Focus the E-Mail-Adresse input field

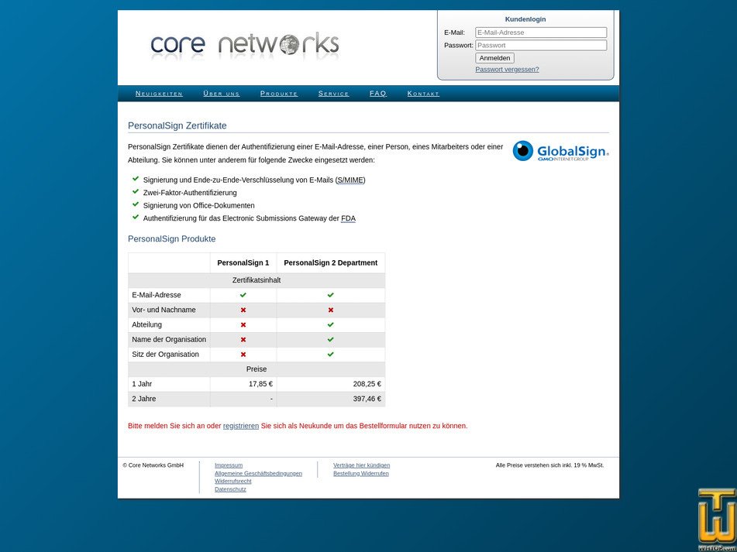tap(541, 33)
